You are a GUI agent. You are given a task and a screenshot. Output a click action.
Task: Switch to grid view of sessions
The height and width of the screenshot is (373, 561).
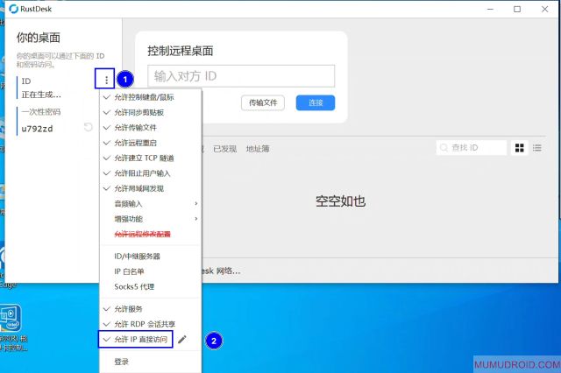(x=520, y=148)
